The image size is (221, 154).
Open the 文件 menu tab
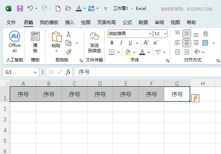[x=11, y=22]
